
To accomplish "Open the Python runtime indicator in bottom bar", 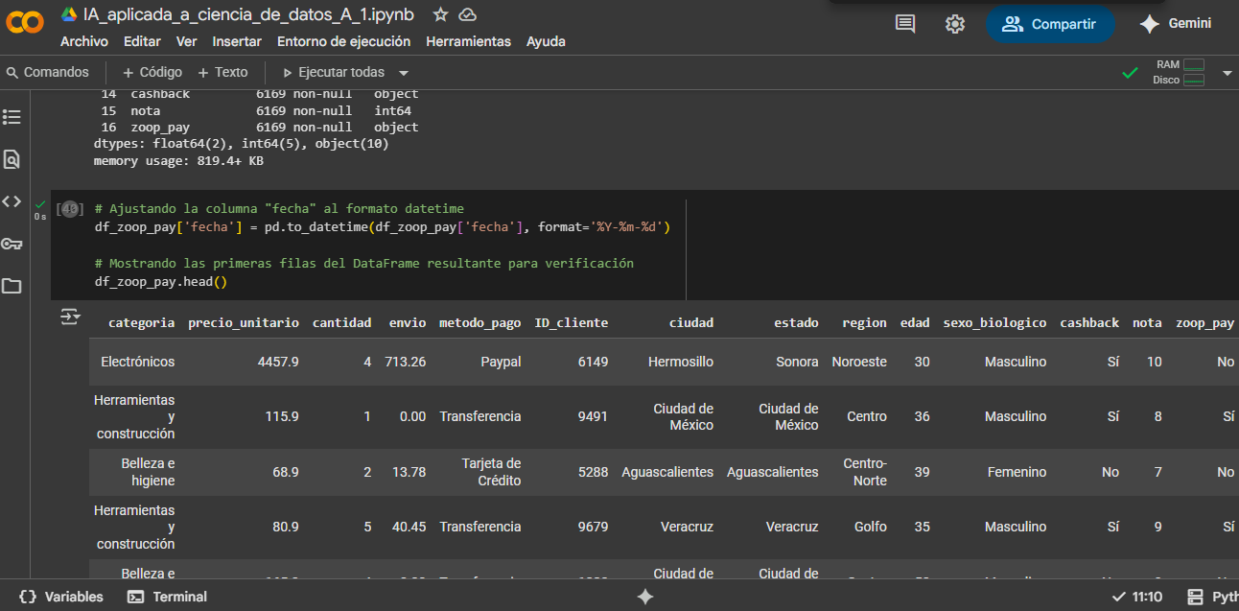I will pos(1212,597).
